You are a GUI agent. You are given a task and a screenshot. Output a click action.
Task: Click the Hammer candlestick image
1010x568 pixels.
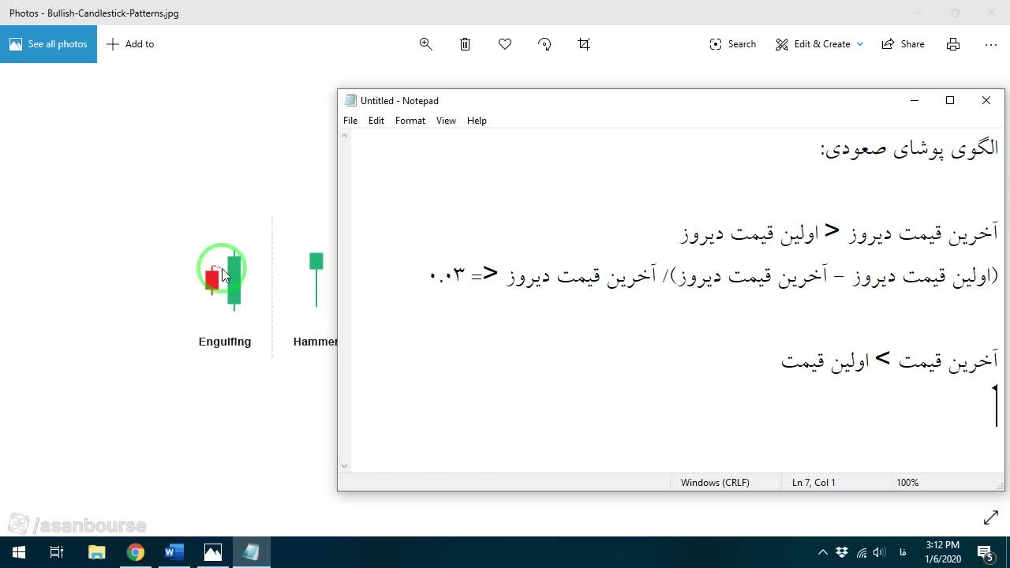pos(316,279)
